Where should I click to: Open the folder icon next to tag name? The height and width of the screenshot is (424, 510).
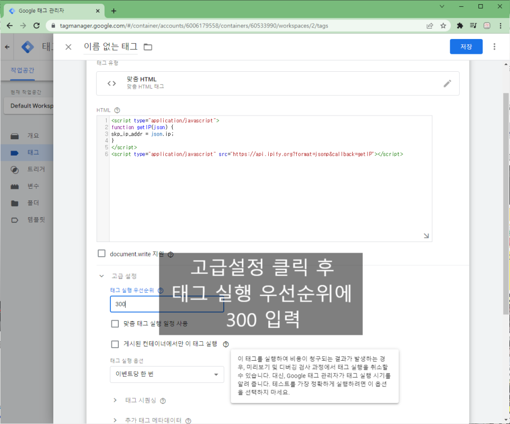[148, 47]
